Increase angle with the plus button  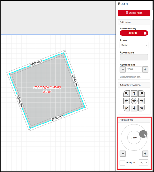coord(145,154)
